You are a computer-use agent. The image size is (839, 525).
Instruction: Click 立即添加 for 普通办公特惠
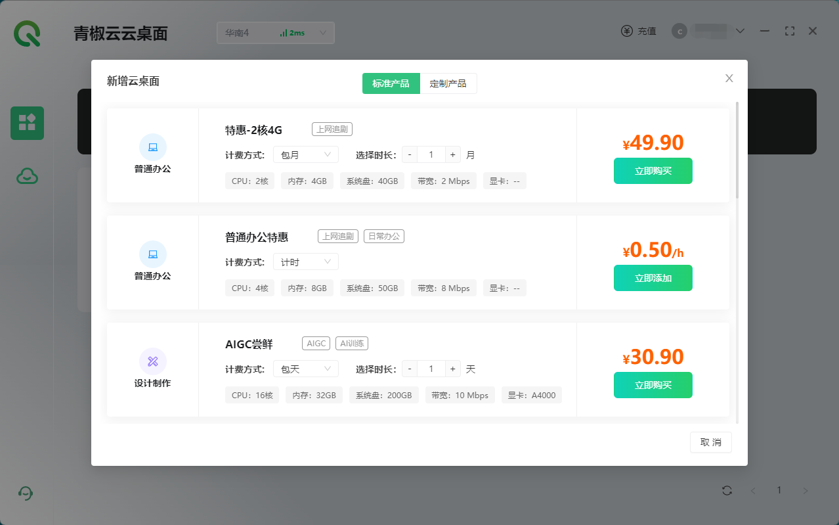653,278
